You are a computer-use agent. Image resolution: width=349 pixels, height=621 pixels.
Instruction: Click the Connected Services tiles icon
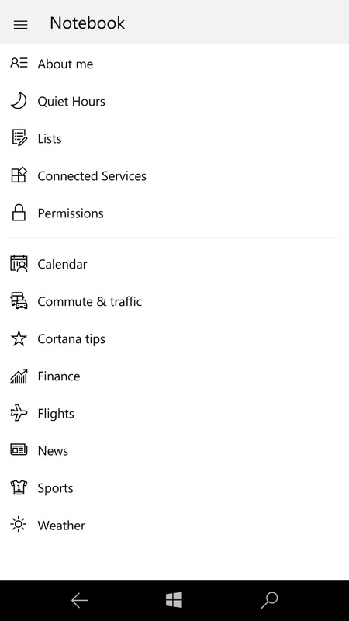click(x=19, y=175)
